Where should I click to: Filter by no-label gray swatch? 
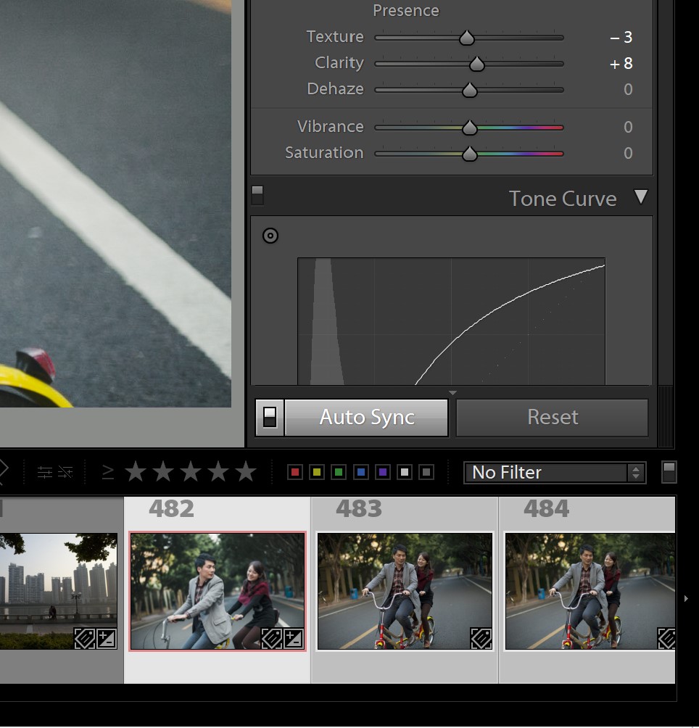[426, 473]
